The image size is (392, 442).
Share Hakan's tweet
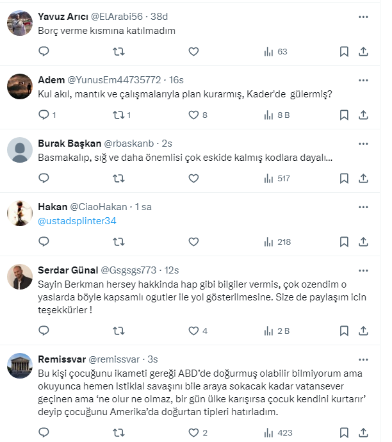[363, 241]
